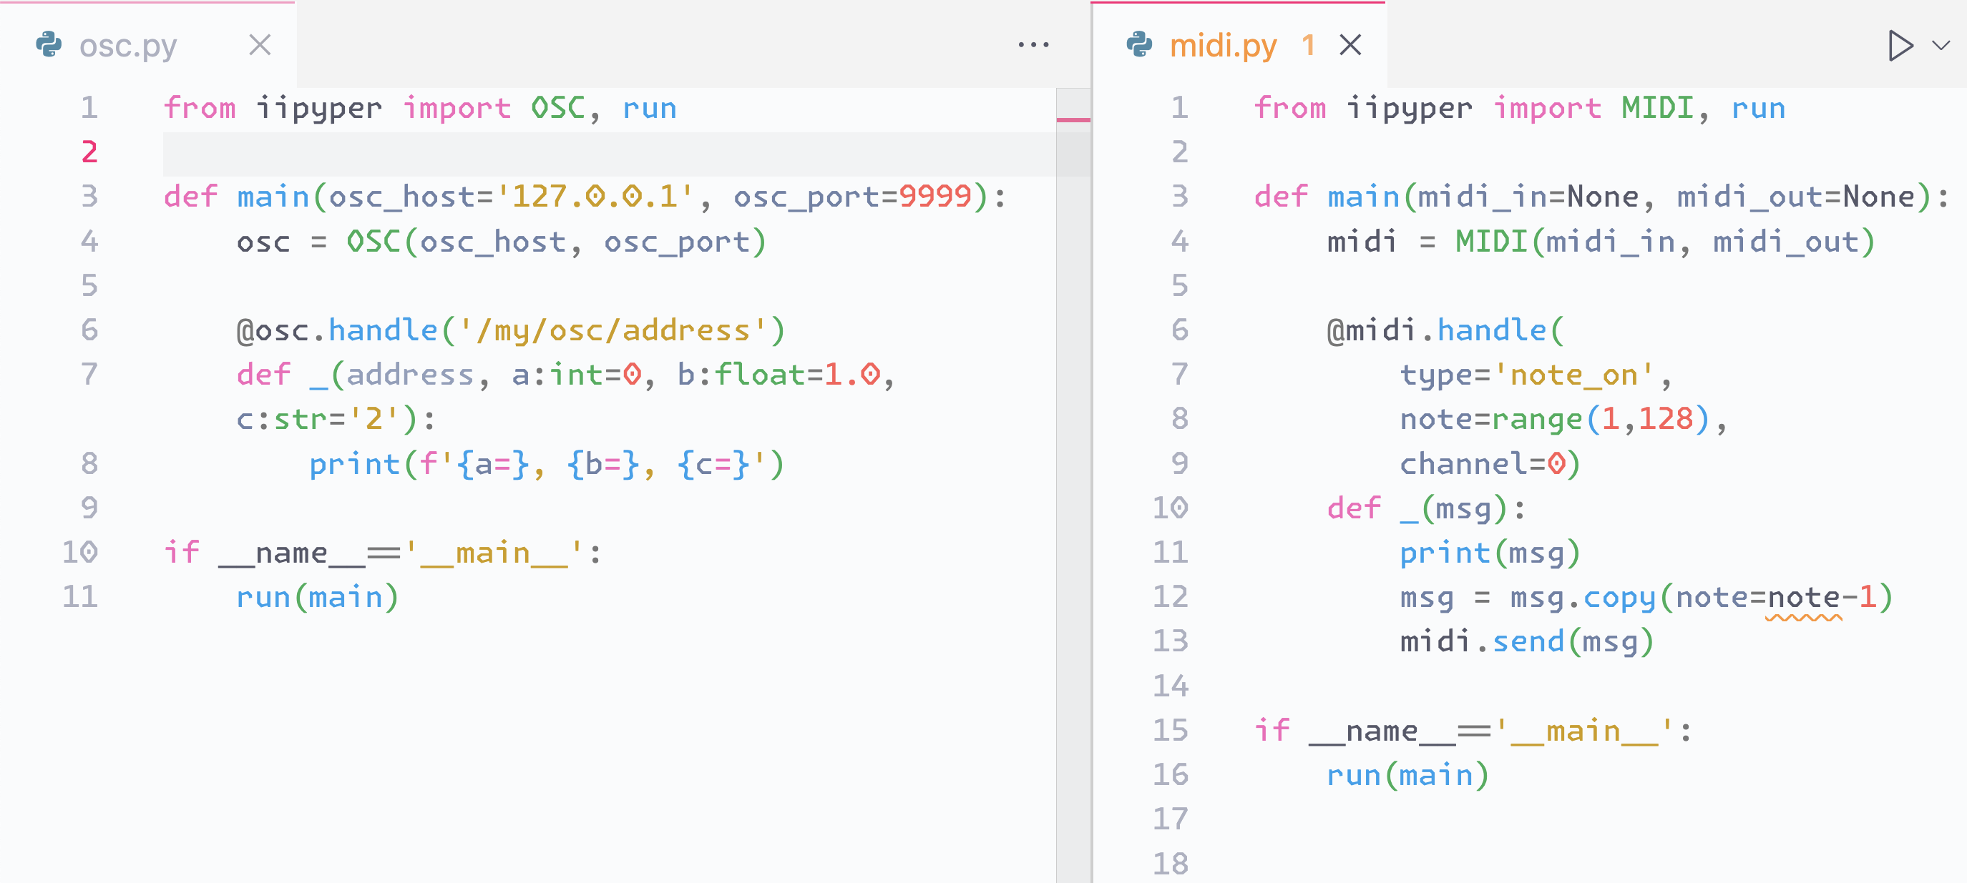This screenshot has height=883, width=1967.
Task: Click the 9999 port value in osc.py
Action: pos(934,197)
